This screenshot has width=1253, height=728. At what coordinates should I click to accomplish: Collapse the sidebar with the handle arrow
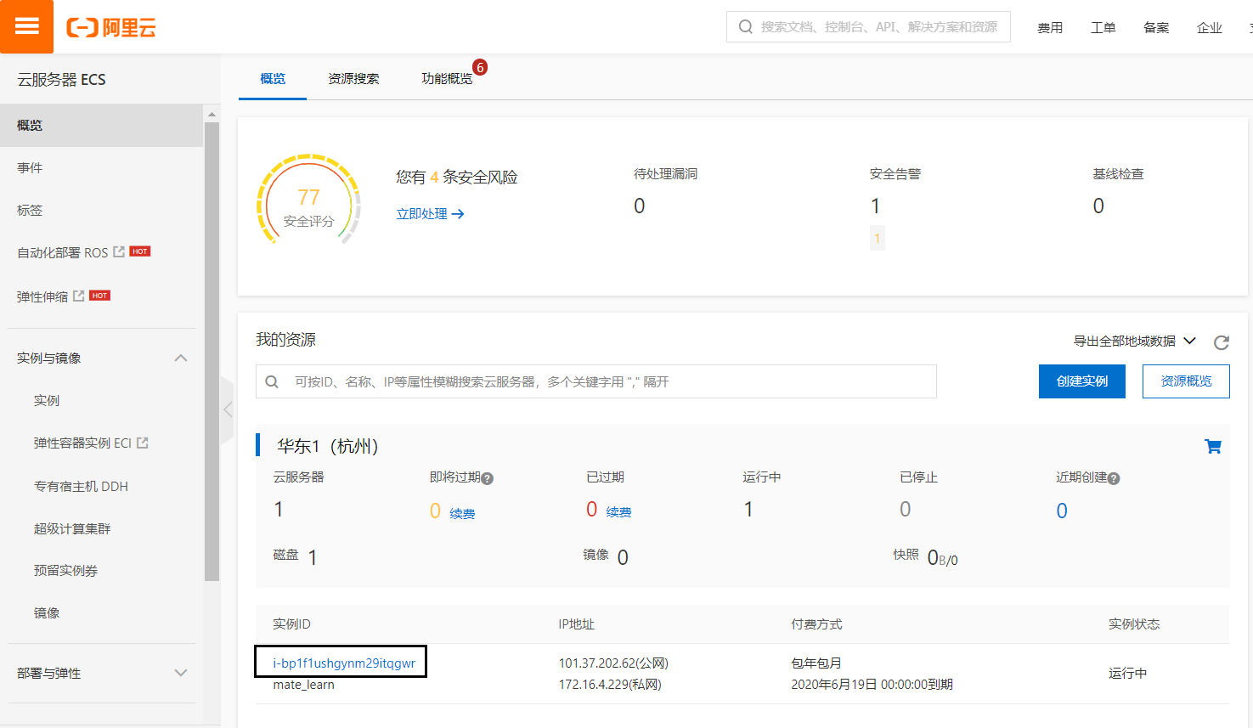click(x=227, y=409)
